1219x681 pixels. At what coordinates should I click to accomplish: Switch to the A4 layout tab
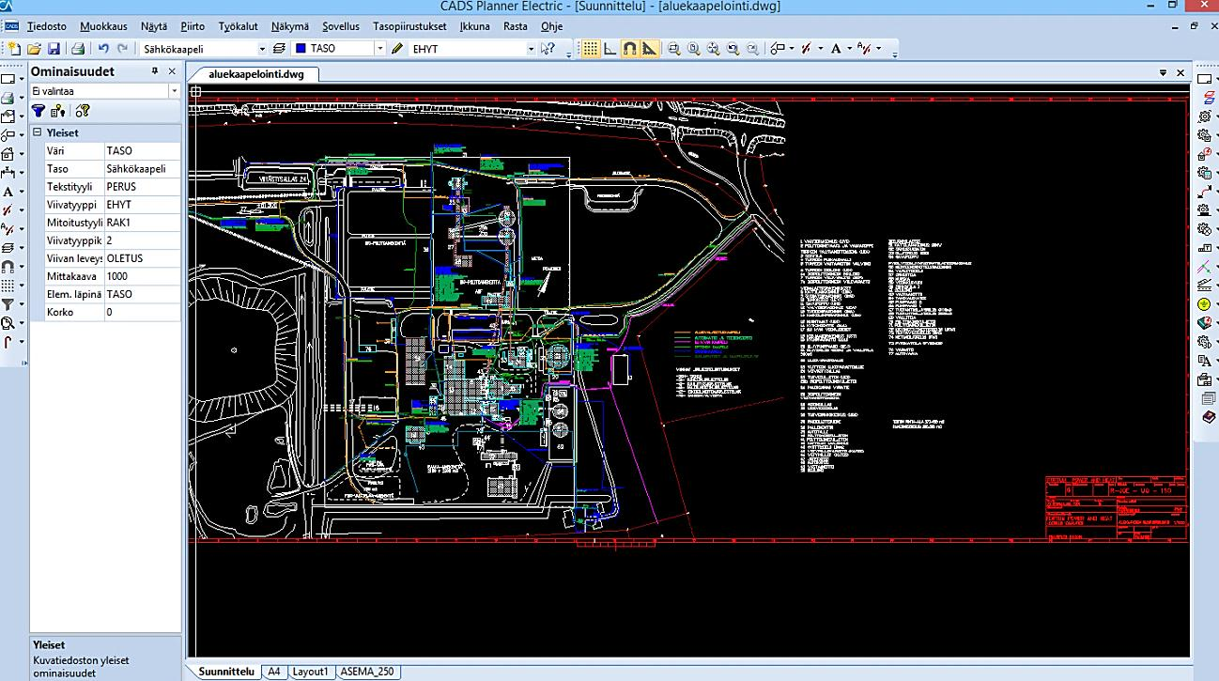[x=273, y=672]
